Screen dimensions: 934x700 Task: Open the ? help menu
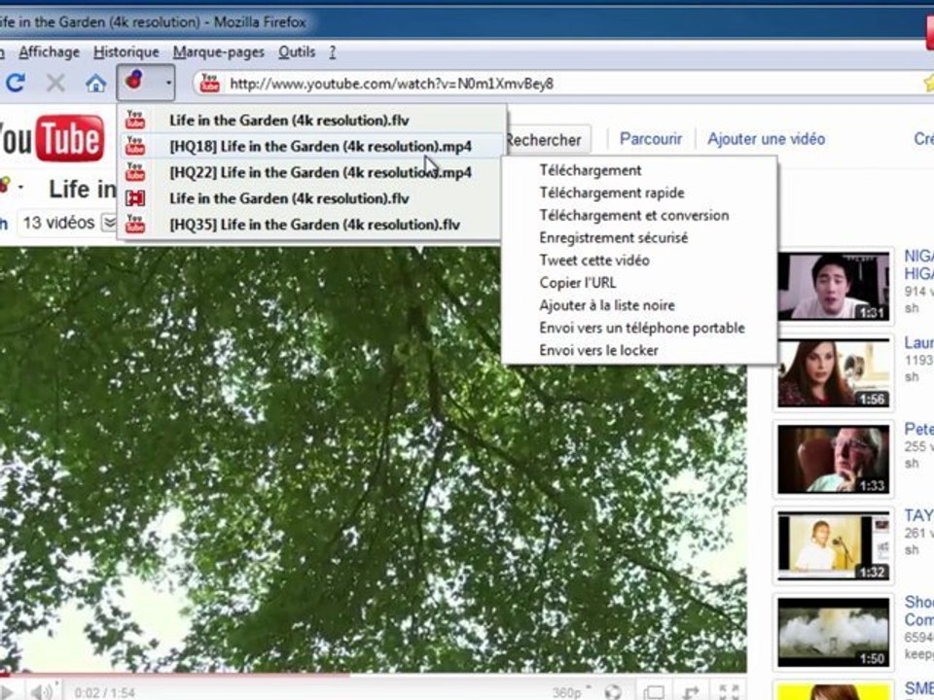[x=333, y=52]
